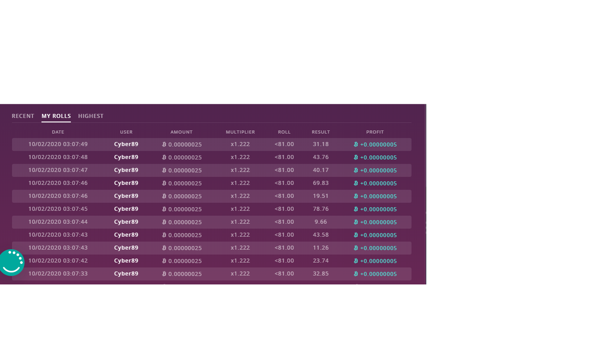
Task: Click result value 31.18
Action: coord(321,144)
